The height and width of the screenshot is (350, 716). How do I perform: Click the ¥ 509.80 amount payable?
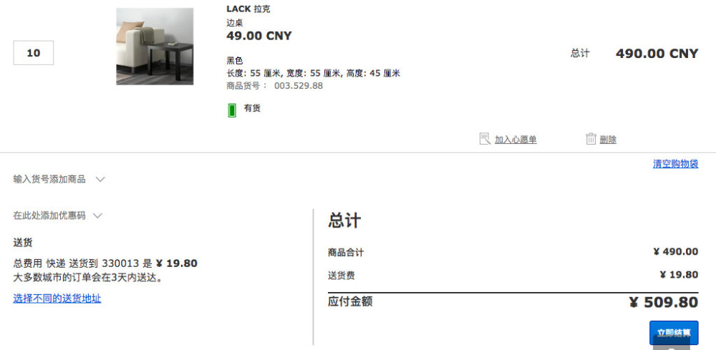click(x=664, y=302)
